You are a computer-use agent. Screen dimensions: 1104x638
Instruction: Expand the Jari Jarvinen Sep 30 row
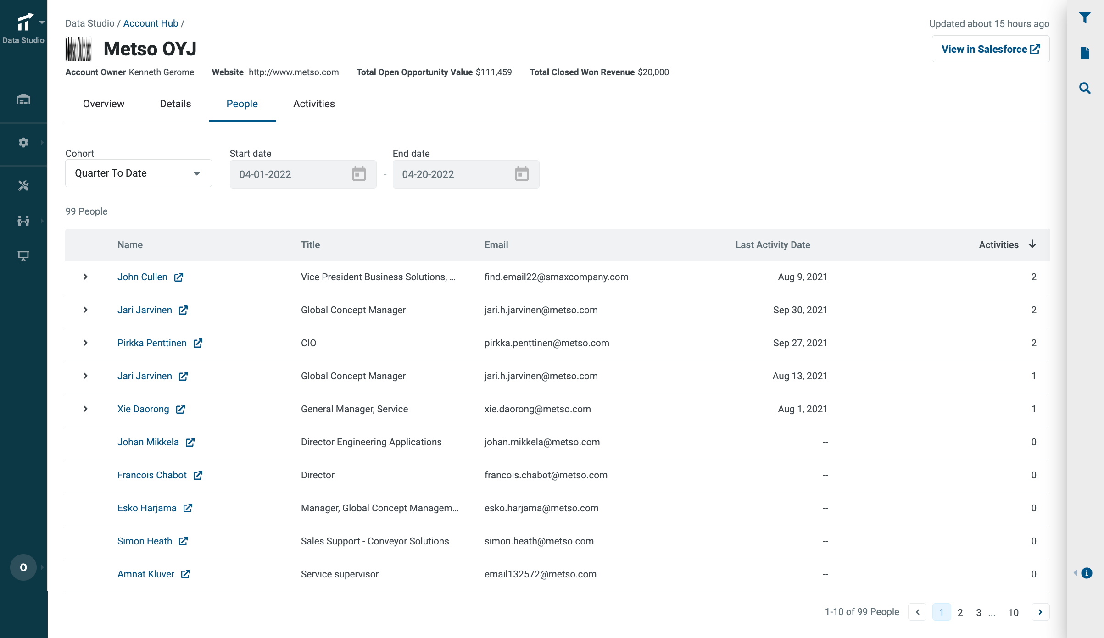point(85,310)
